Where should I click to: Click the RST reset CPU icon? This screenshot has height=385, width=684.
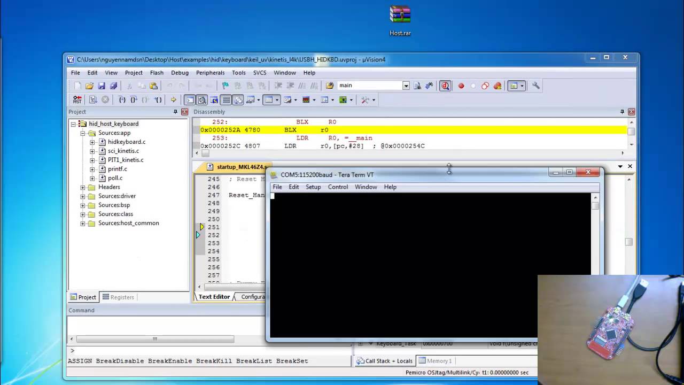pos(77,99)
